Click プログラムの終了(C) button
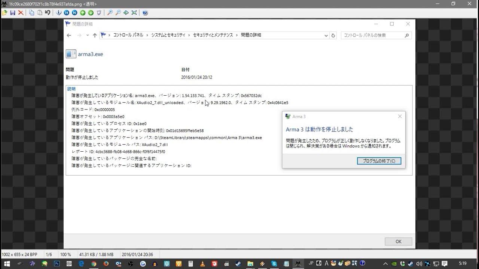Image resolution: width=479 pixels, height=269 pixels. coord(379,161)
